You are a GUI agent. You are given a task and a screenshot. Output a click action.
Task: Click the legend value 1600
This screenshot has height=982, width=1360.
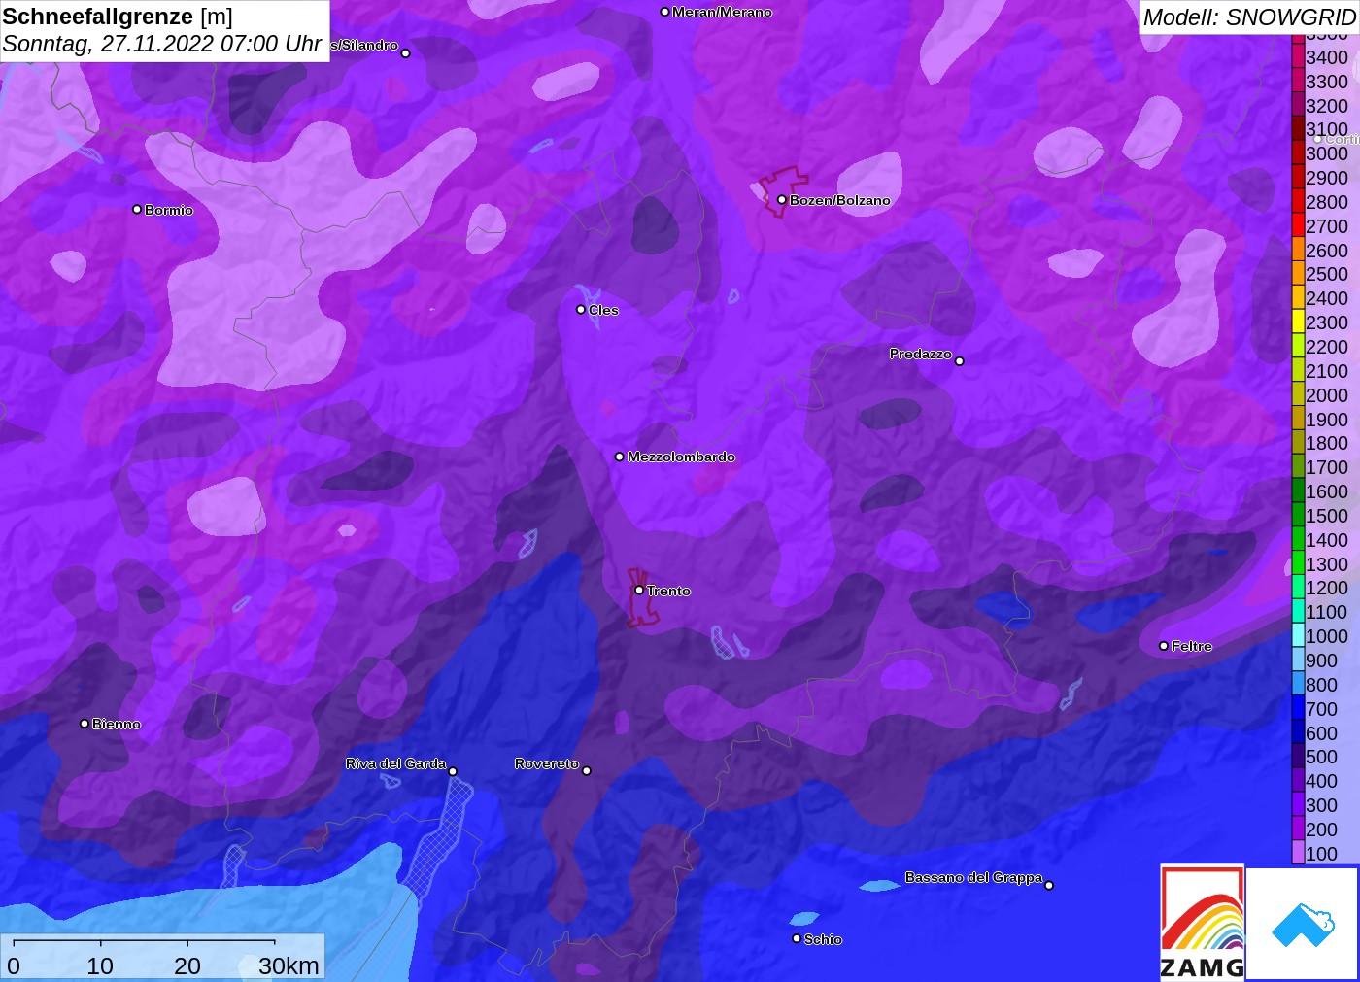click(x=1327, y=491)
